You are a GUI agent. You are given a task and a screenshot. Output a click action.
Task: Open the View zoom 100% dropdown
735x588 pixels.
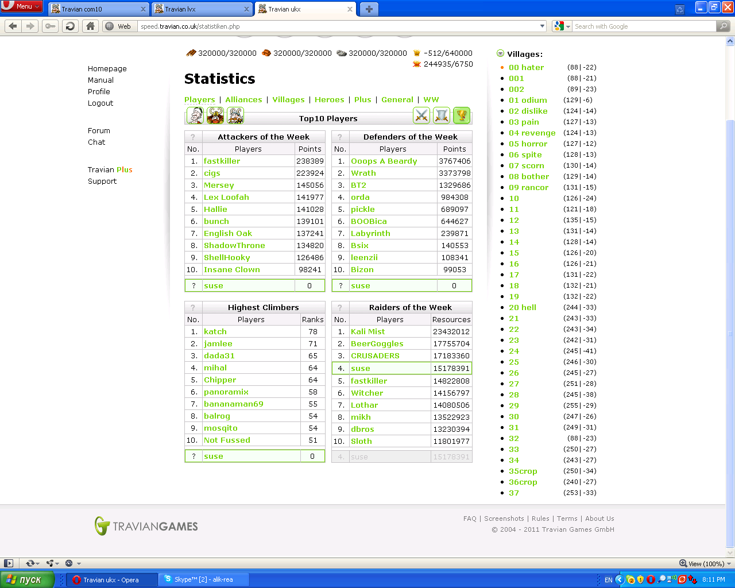tap(705, 563)
